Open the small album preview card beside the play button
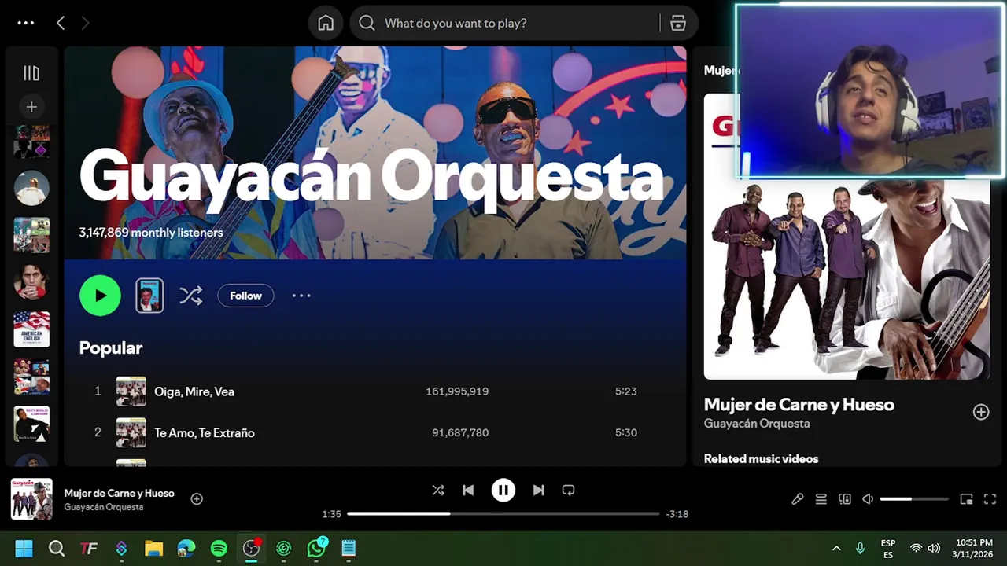Image resolution: width=1007 pixels, height=566 pixels. tap(149, 296)
